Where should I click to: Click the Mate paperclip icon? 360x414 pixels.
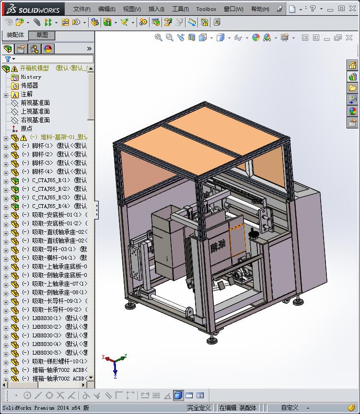37,22
